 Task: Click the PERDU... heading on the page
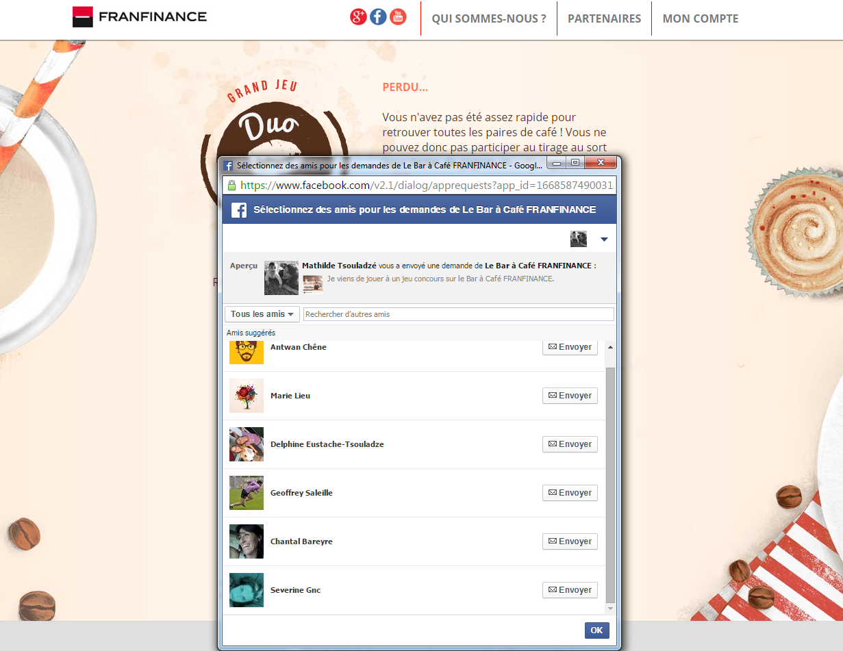point(405,88)
